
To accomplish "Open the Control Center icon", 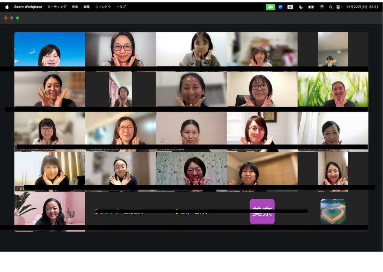I will point(339,7).
